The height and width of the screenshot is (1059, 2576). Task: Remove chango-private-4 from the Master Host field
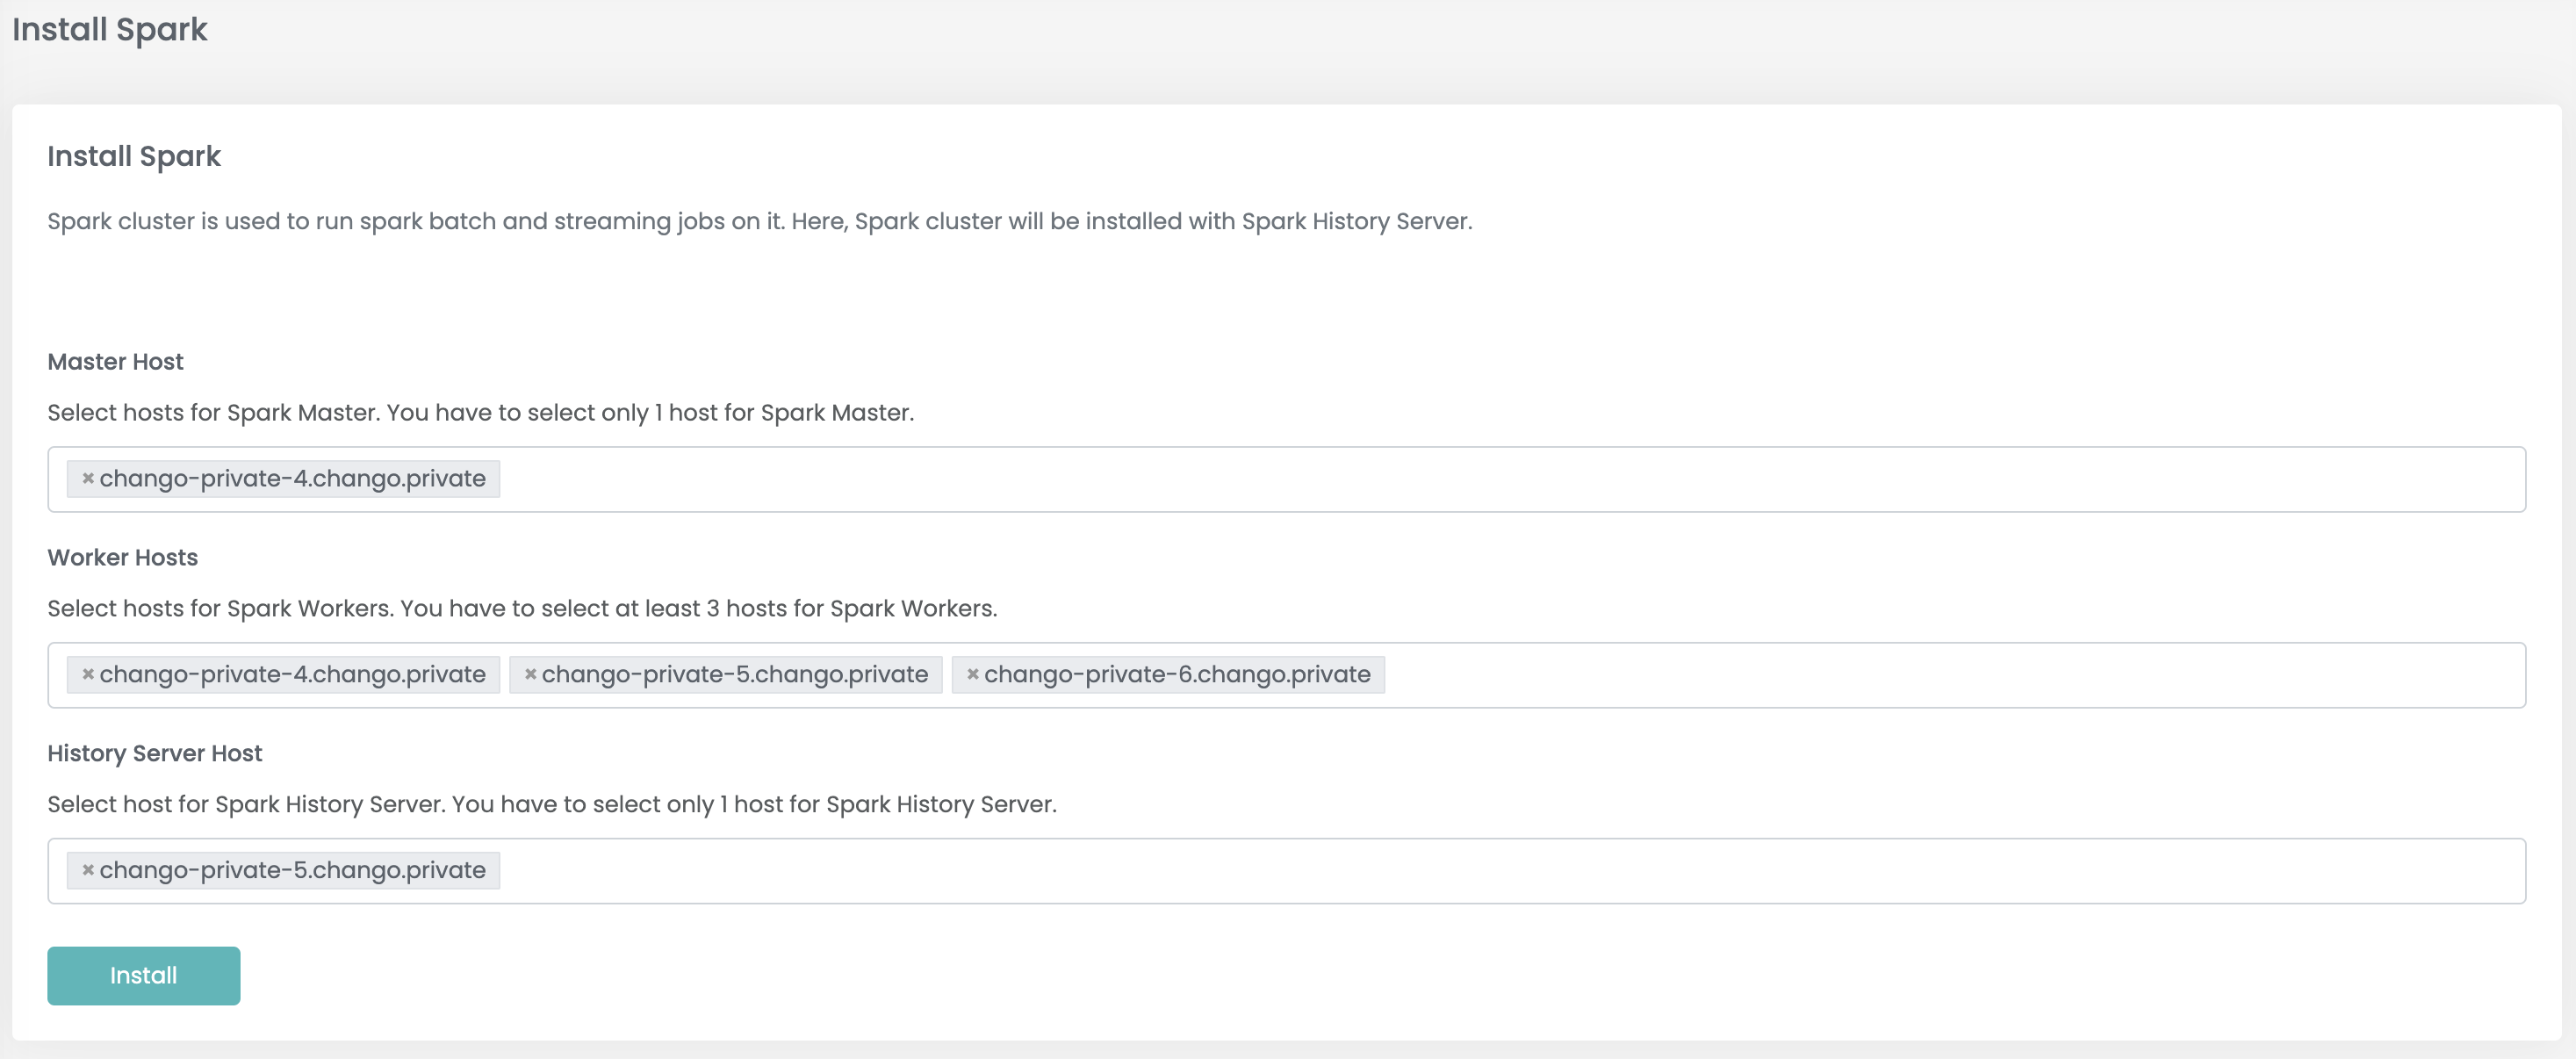coord(88,479)
